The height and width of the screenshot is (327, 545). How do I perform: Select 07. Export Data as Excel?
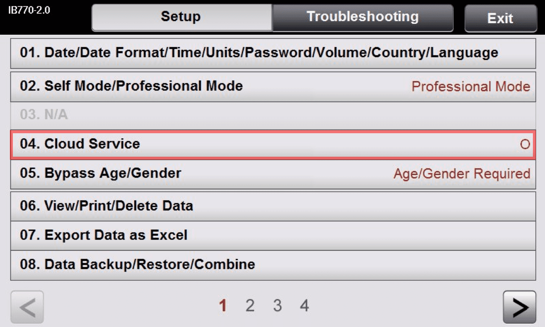[x=273, y=235]
